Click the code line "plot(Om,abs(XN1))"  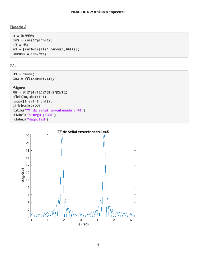[29, 97]
